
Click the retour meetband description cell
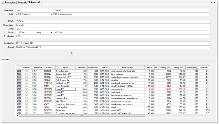(x=127, y=89)
